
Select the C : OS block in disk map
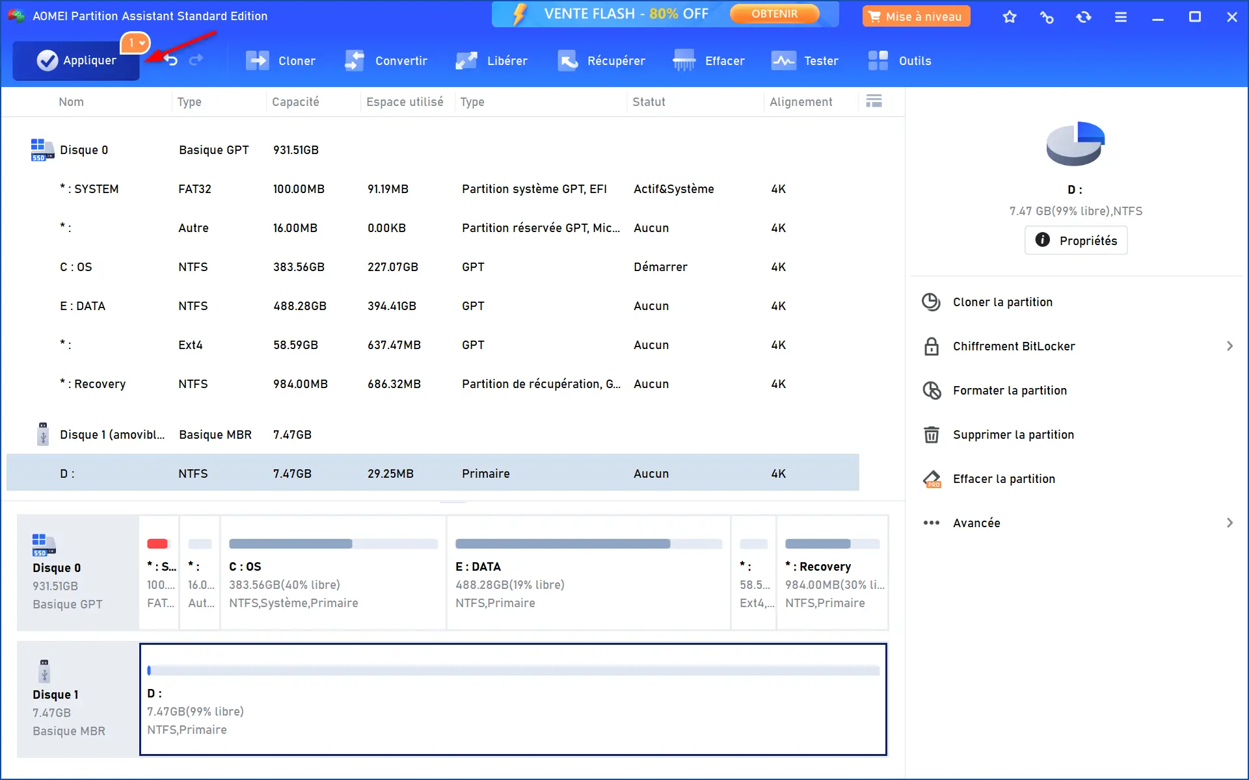(333, 573)
